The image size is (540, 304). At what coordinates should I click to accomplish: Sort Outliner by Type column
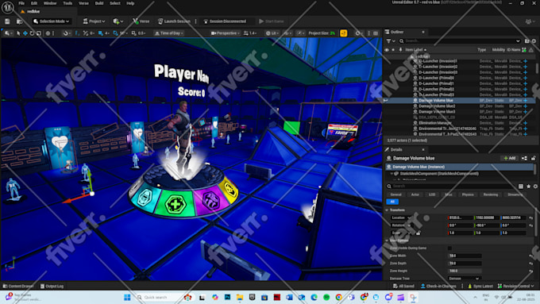[481, 50]
